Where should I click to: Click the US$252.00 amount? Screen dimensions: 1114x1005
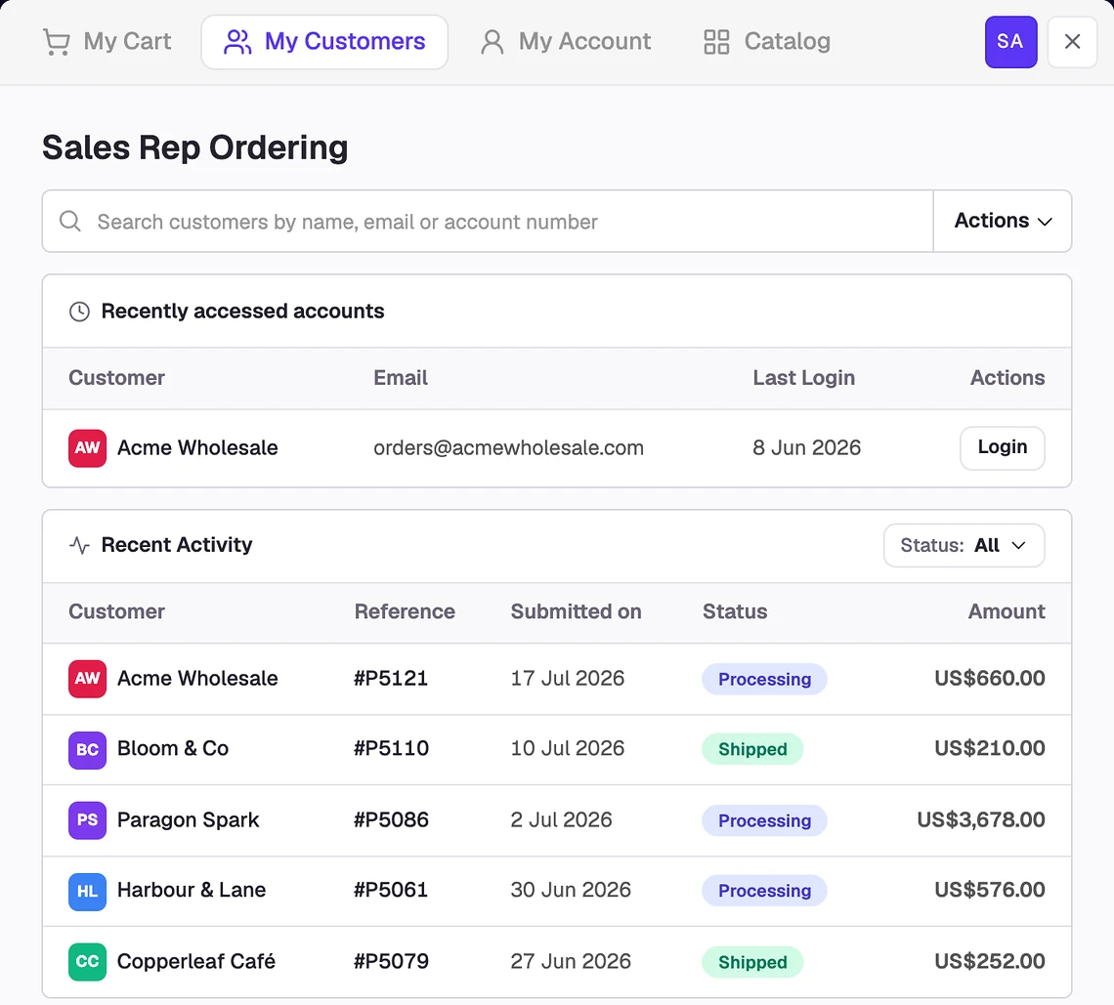[x=990, y=961]
